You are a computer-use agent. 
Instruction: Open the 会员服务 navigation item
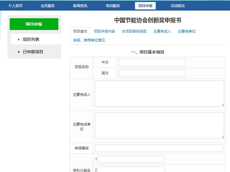pyautogui.click(x=48, y=6)
